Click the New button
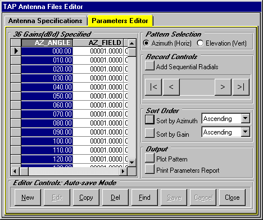The width and height of the screenshot is (263, 220). tap(28, 197)
